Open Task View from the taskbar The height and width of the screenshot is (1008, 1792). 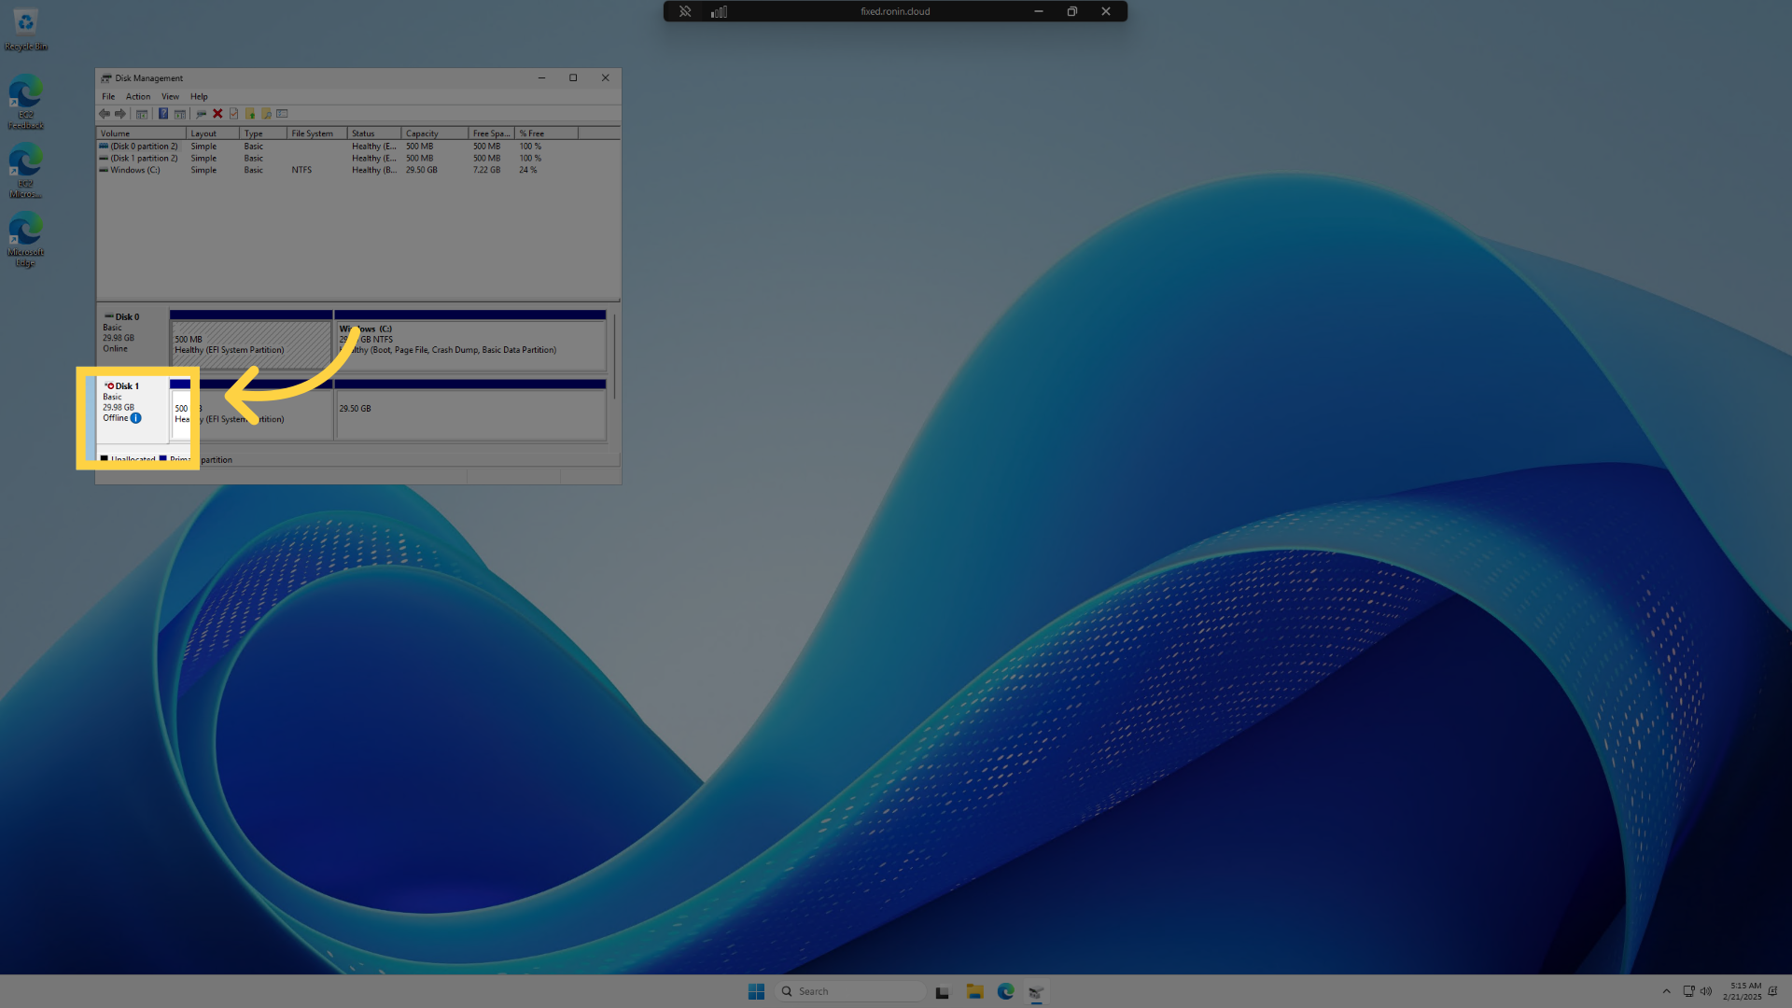(x=943, y=991)
